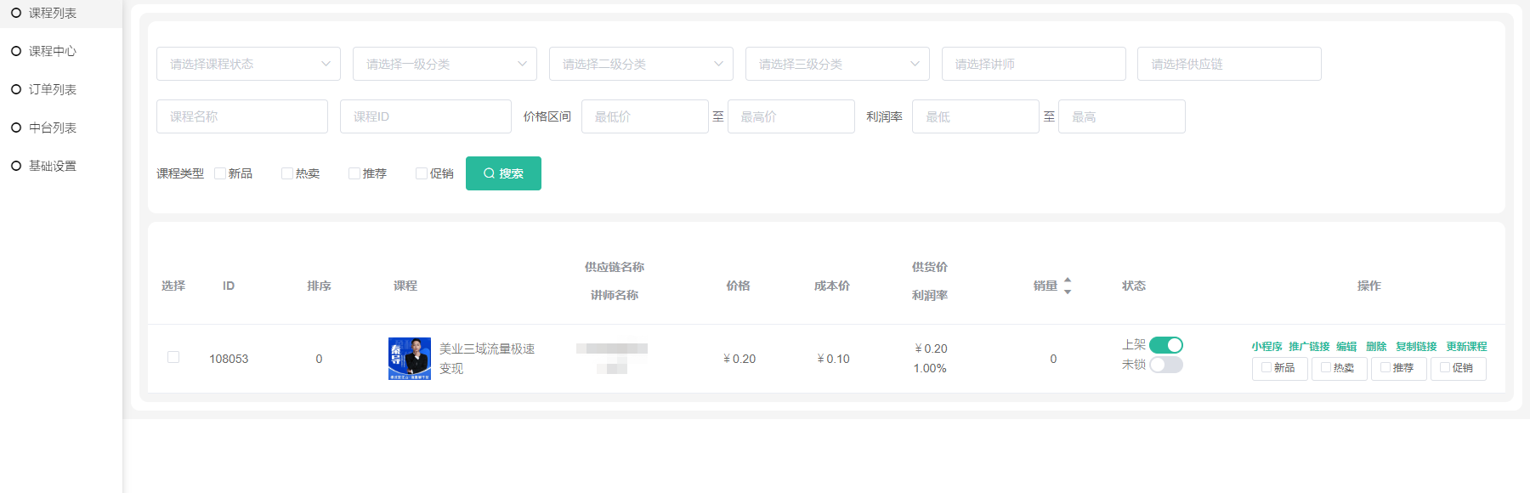1530x493 pixels.
Task: Enable the 未锁 lock switch
Action: (1165, 365)
